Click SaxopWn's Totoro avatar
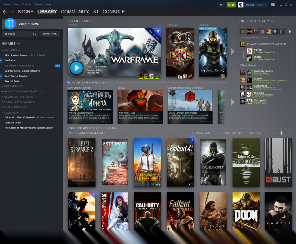The width and height of the screenshot is (296, 244). 249,102
